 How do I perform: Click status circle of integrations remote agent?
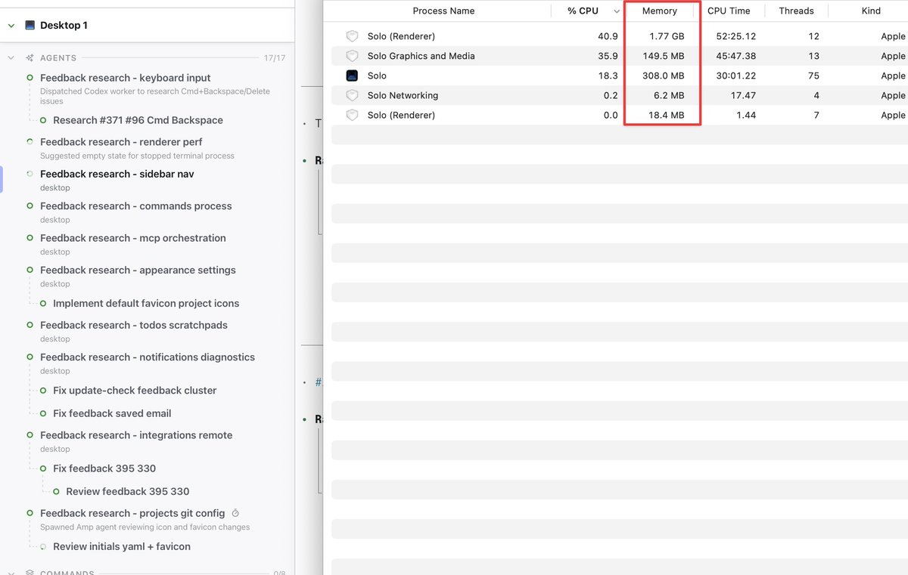point(30,435)
